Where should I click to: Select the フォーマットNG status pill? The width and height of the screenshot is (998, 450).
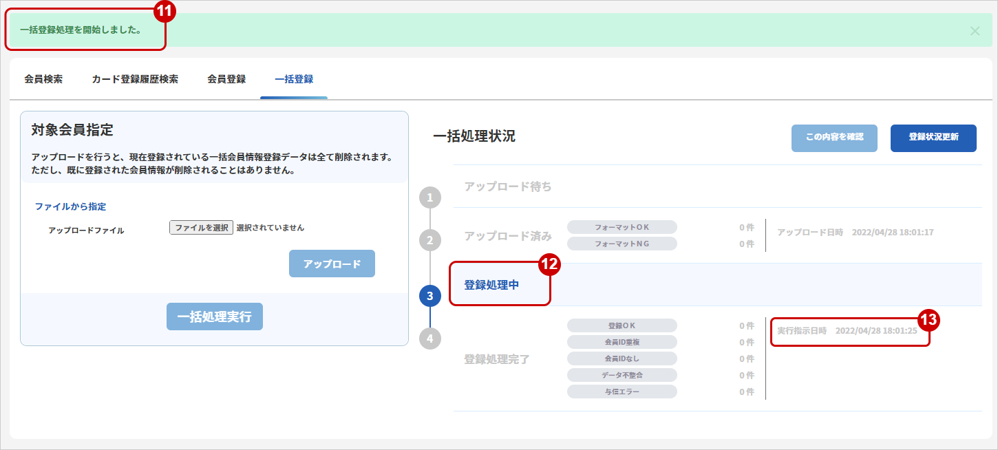tap(622, 244)
